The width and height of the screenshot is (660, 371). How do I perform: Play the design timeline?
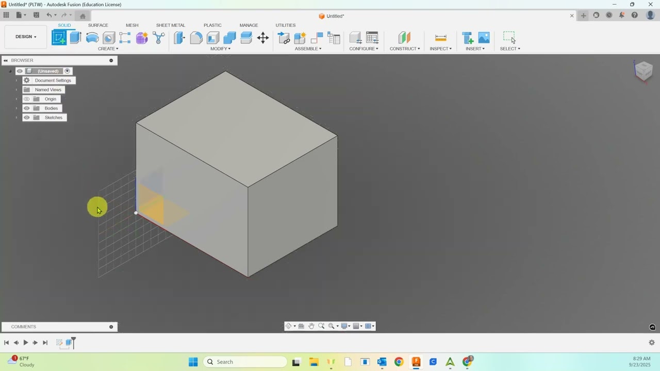pos(25,343)
